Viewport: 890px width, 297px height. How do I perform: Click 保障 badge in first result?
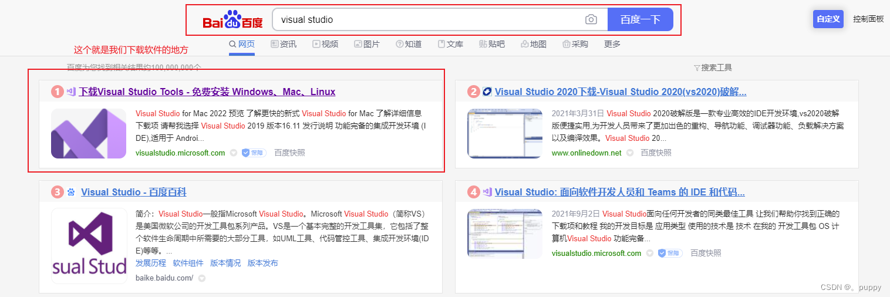(x=254, y=153)
